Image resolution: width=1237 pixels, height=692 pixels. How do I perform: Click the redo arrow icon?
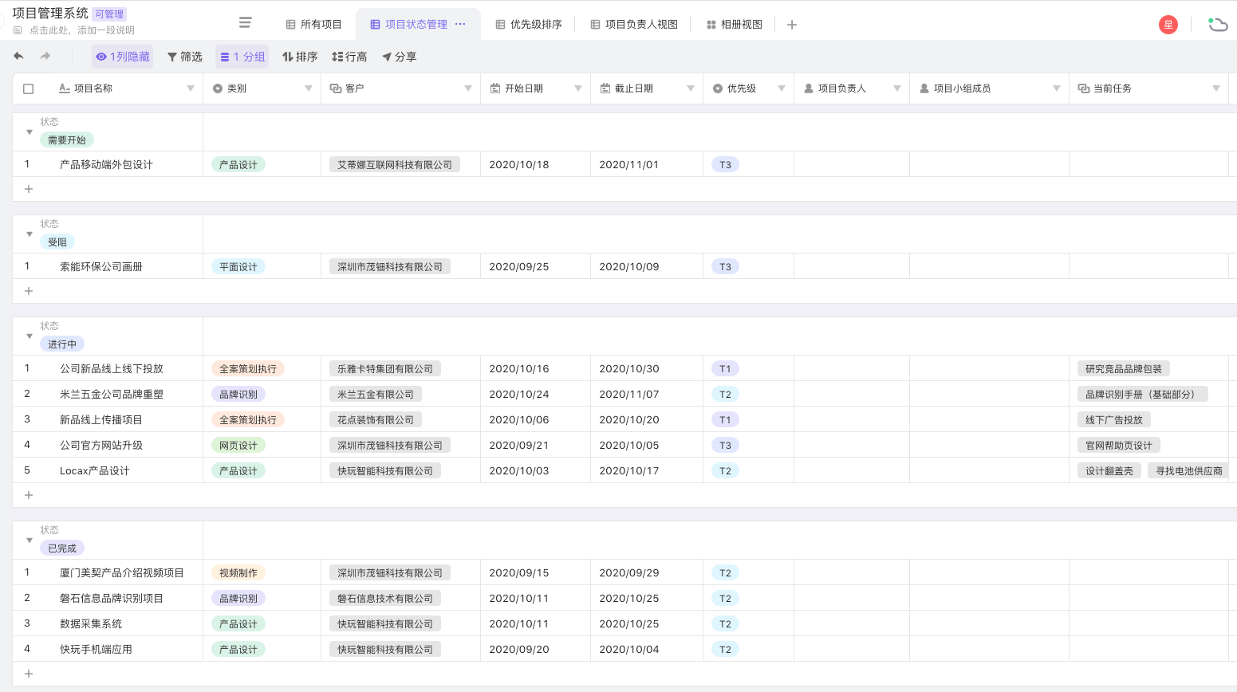tap(45, 57)
